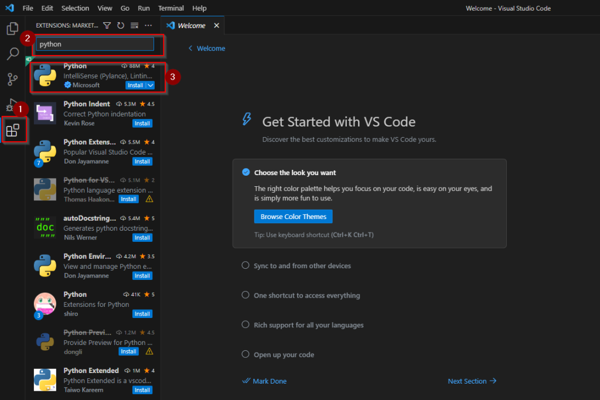
Task: Open the Terminal menu
Action: coord(171,8)
